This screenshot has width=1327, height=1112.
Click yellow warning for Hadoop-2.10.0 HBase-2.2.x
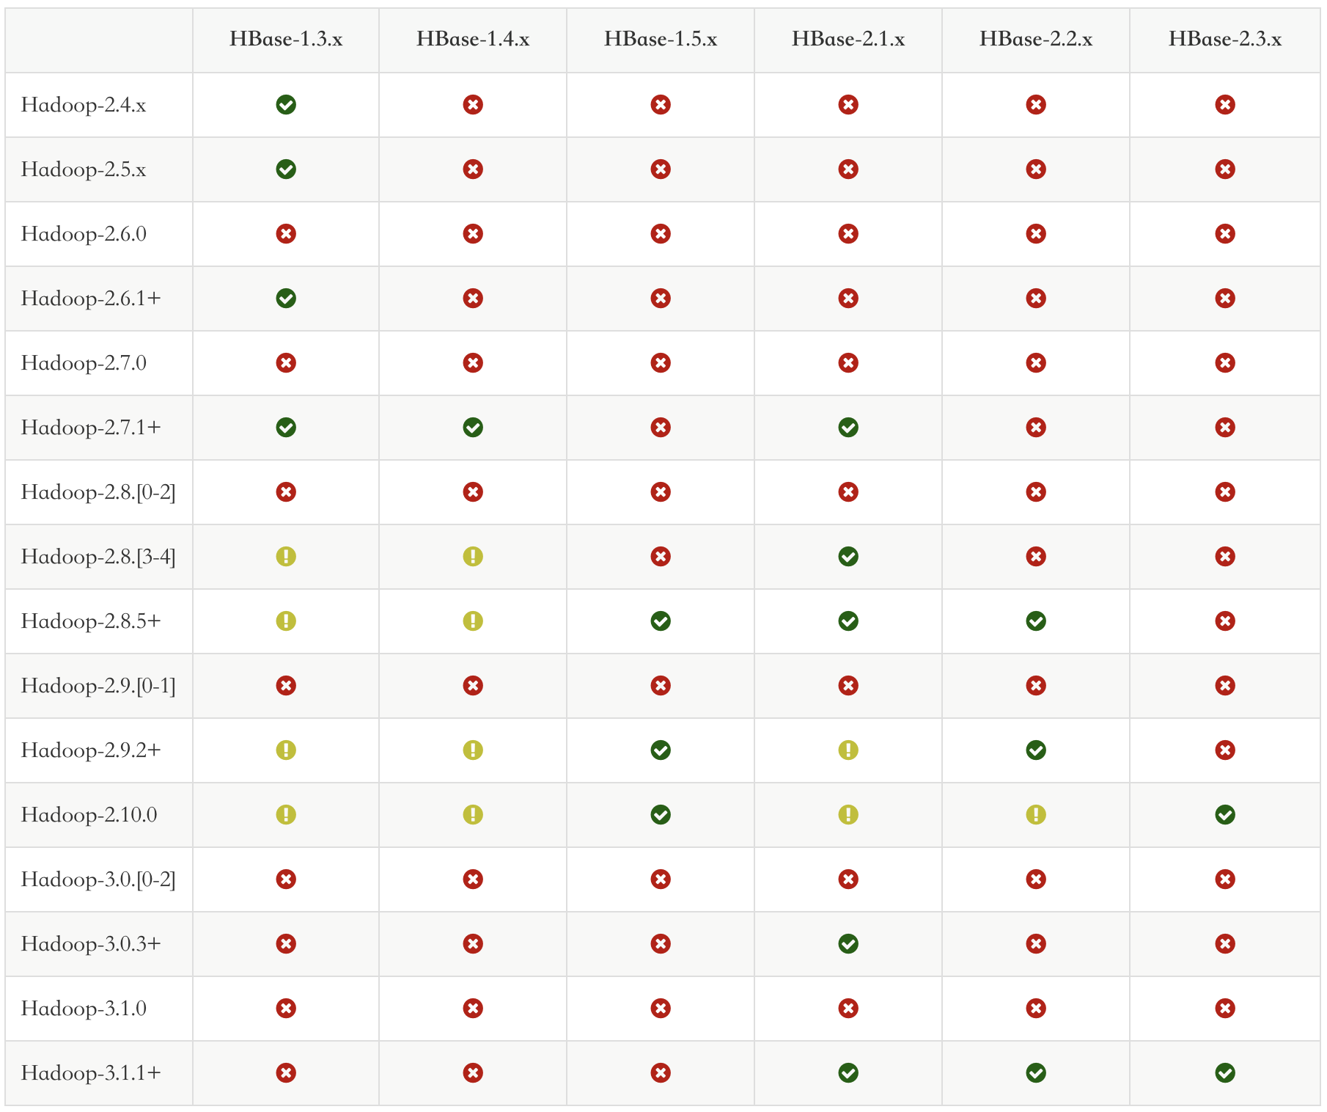(1036, 815)
